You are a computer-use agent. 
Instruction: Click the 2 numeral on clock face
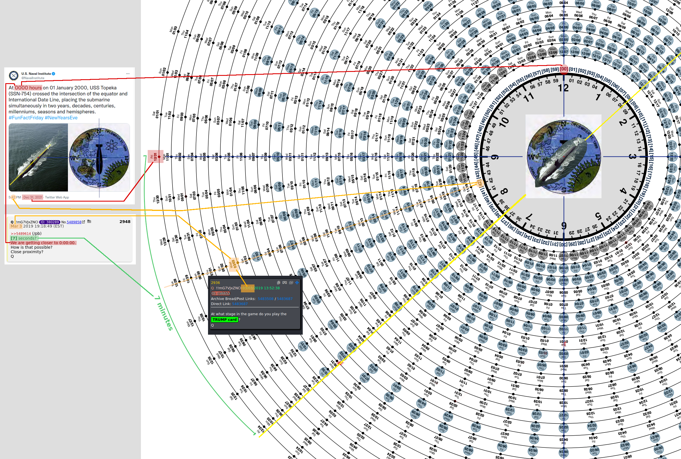[623, 122]
